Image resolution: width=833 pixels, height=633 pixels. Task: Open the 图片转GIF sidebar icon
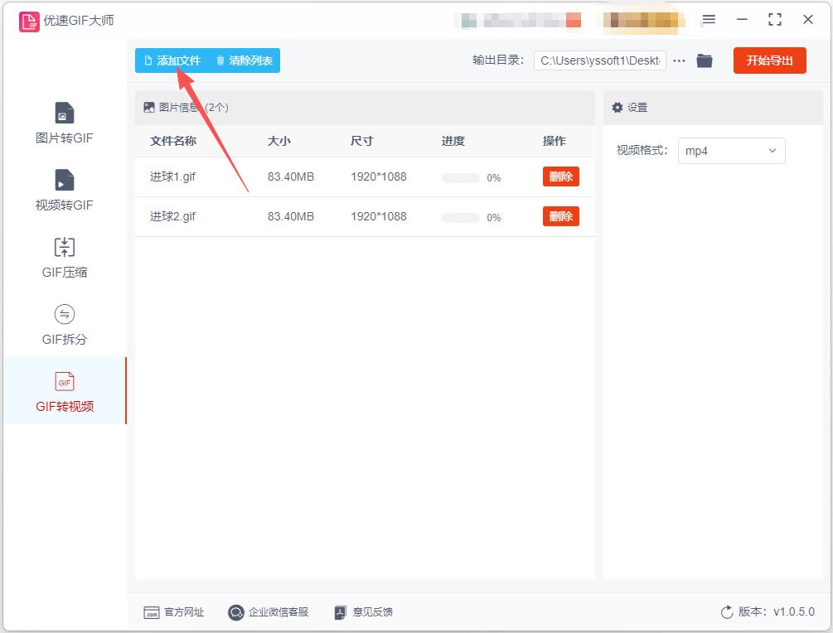coord(65,113)
